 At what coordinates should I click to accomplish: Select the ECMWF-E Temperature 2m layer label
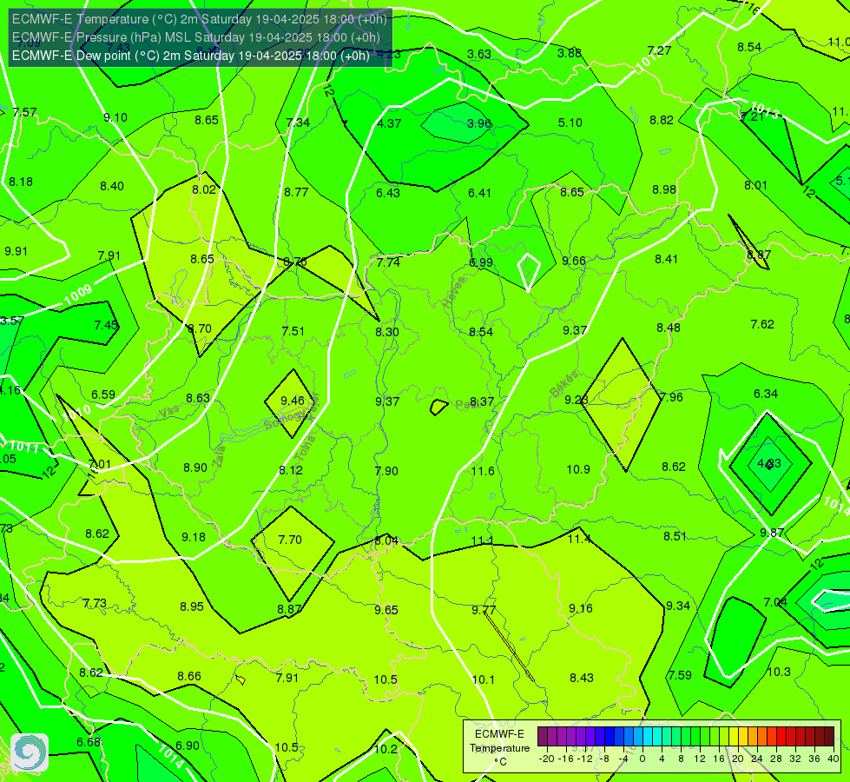coord(199,19)
